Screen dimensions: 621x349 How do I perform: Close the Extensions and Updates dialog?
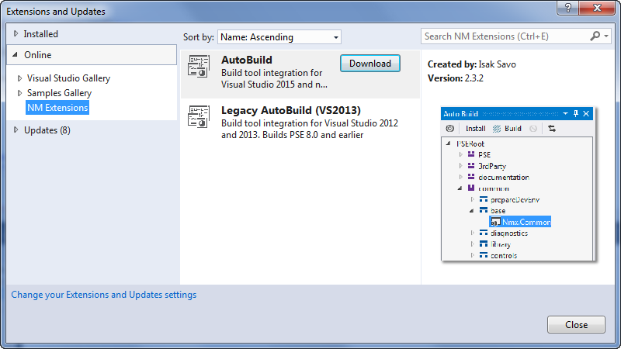(576, 325)
